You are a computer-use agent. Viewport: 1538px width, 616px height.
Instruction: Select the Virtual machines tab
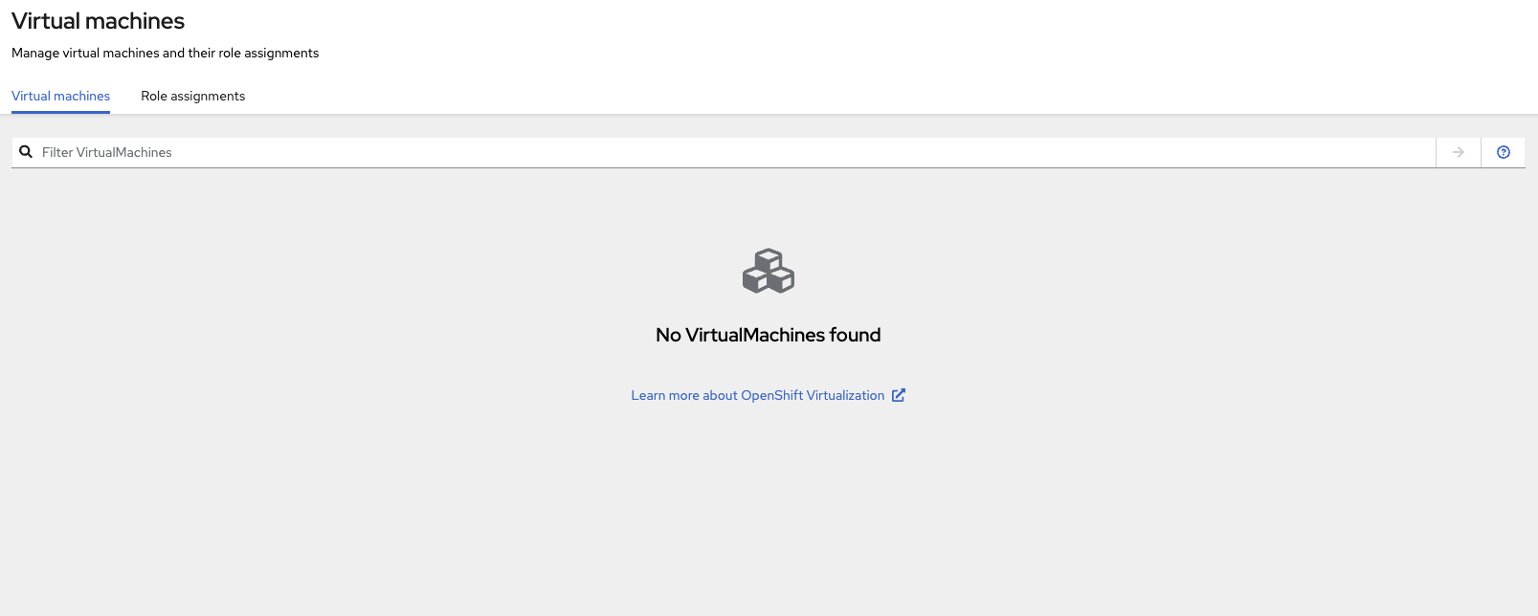[60, 96]
